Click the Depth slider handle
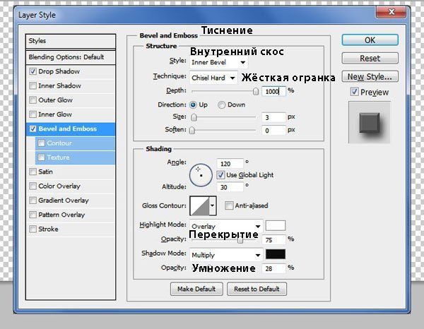This screenshot has width=424, height=329. (x=256, y=91)
